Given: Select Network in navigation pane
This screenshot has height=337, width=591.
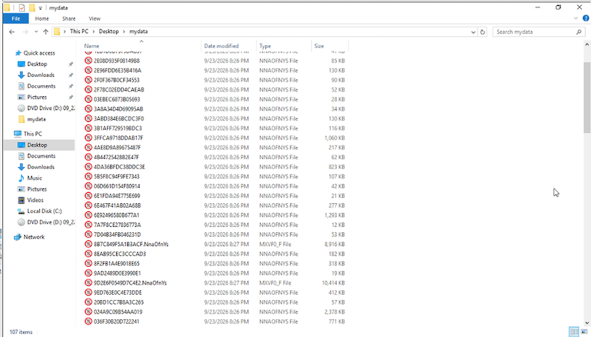Looking at the screenshot, I should pyautogui.click(x=34, y=237).
